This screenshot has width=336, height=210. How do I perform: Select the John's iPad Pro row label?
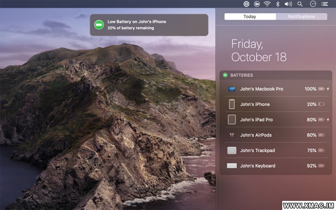(x=256, y=120)
